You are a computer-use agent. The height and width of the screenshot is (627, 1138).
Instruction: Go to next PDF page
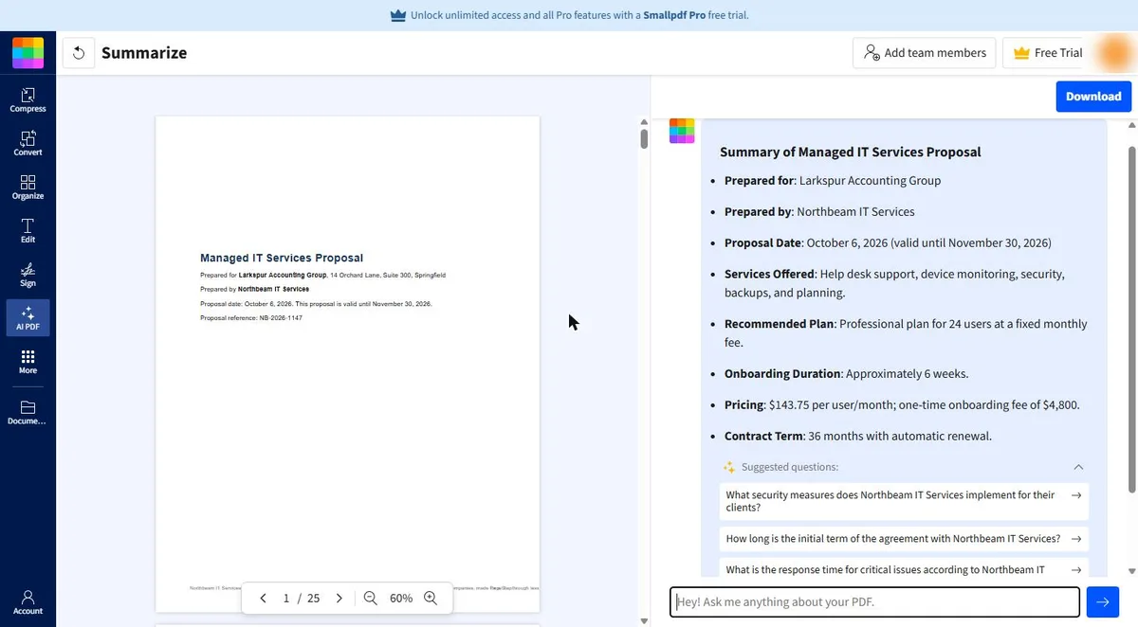(340, 599)
